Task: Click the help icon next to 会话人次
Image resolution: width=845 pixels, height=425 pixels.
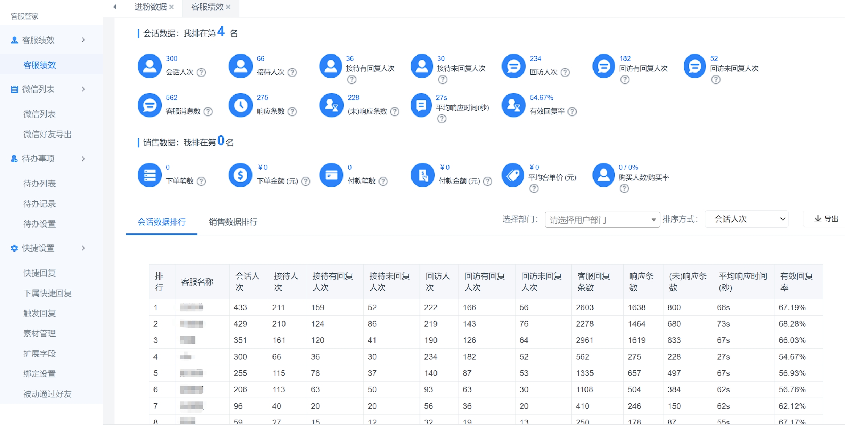Action: 201,72
